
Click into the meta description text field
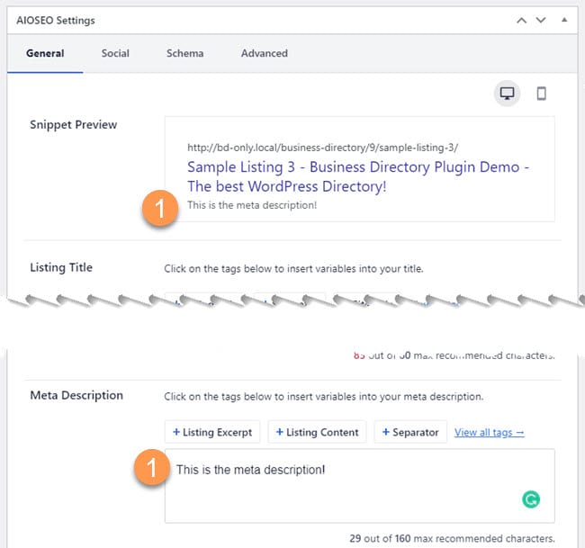[360, 486]
